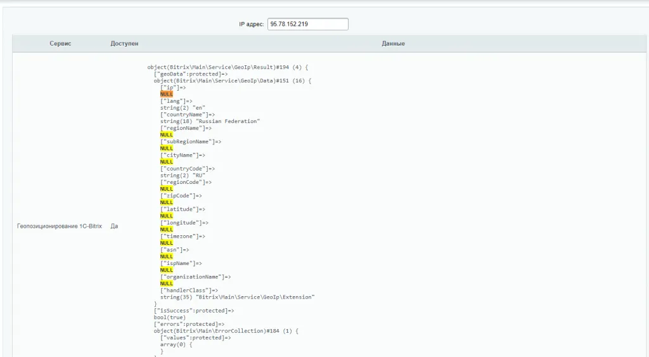Click the "Russian Federation" string line
Screen dimensions: 649x357
pyautogui.click(x=210, y=121)
